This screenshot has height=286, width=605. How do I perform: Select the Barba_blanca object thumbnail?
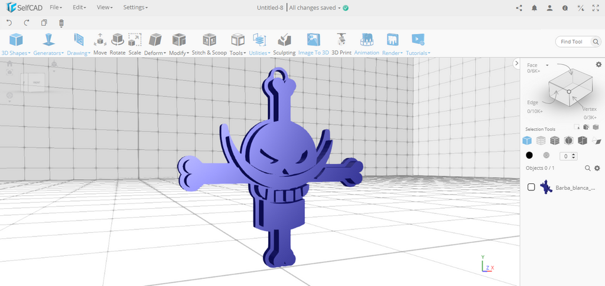click(545, 187)
